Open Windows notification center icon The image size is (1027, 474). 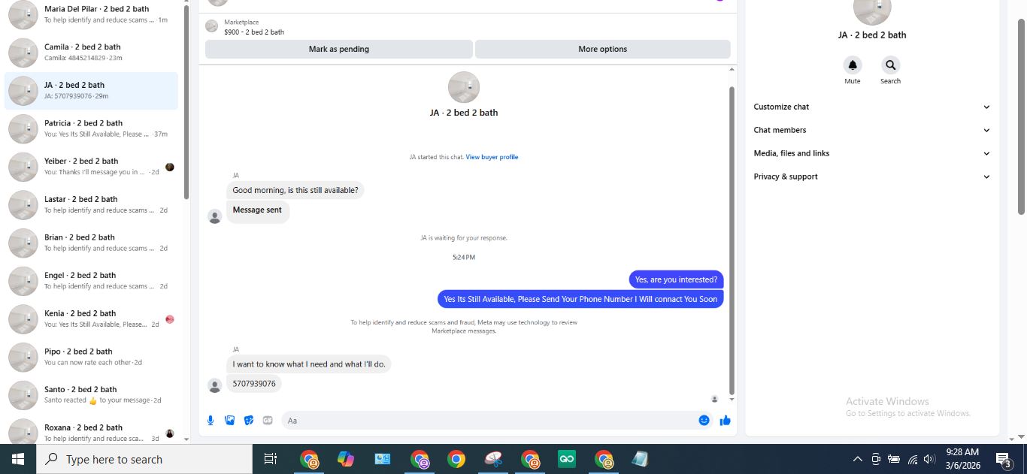(x=1004, y=459)
